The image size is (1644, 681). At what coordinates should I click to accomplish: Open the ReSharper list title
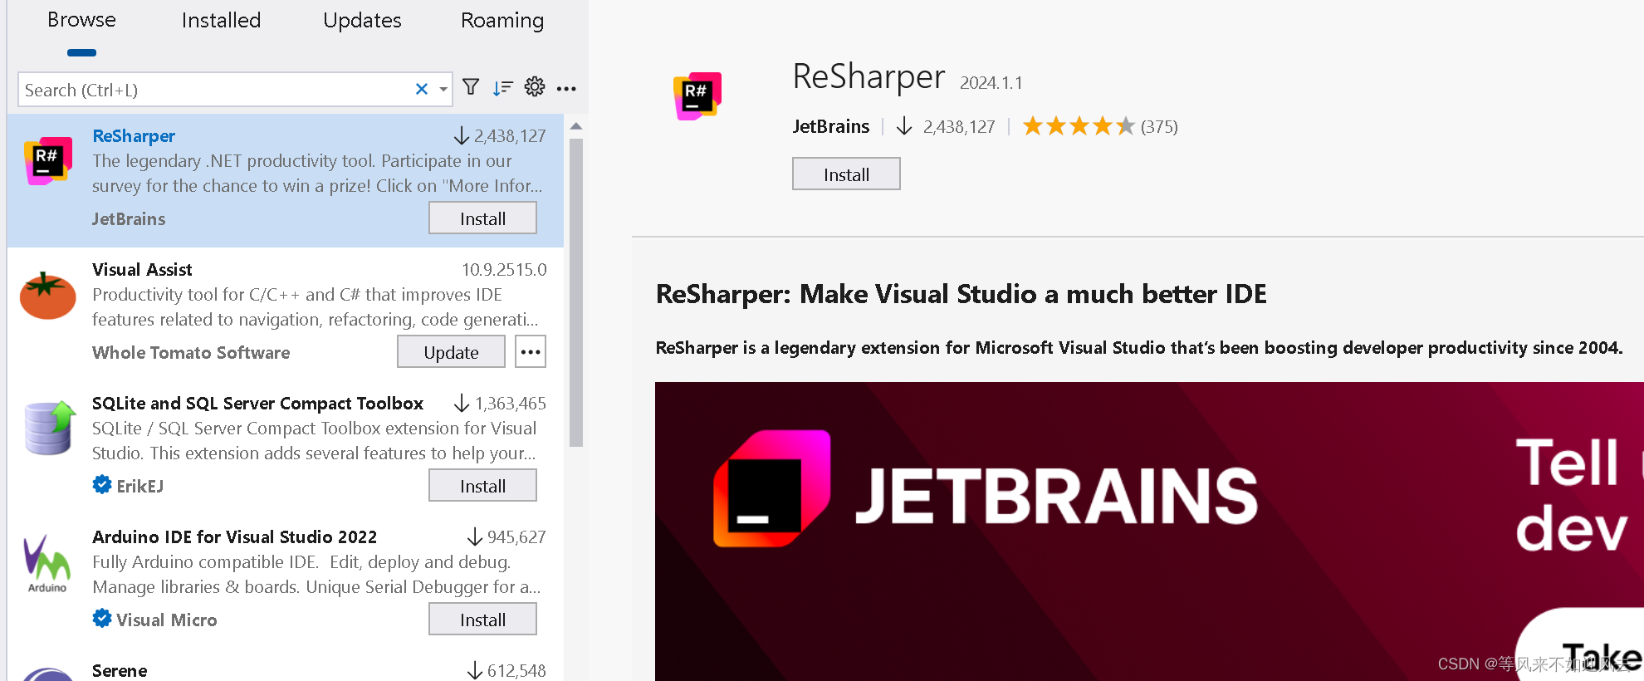[134, 135]
